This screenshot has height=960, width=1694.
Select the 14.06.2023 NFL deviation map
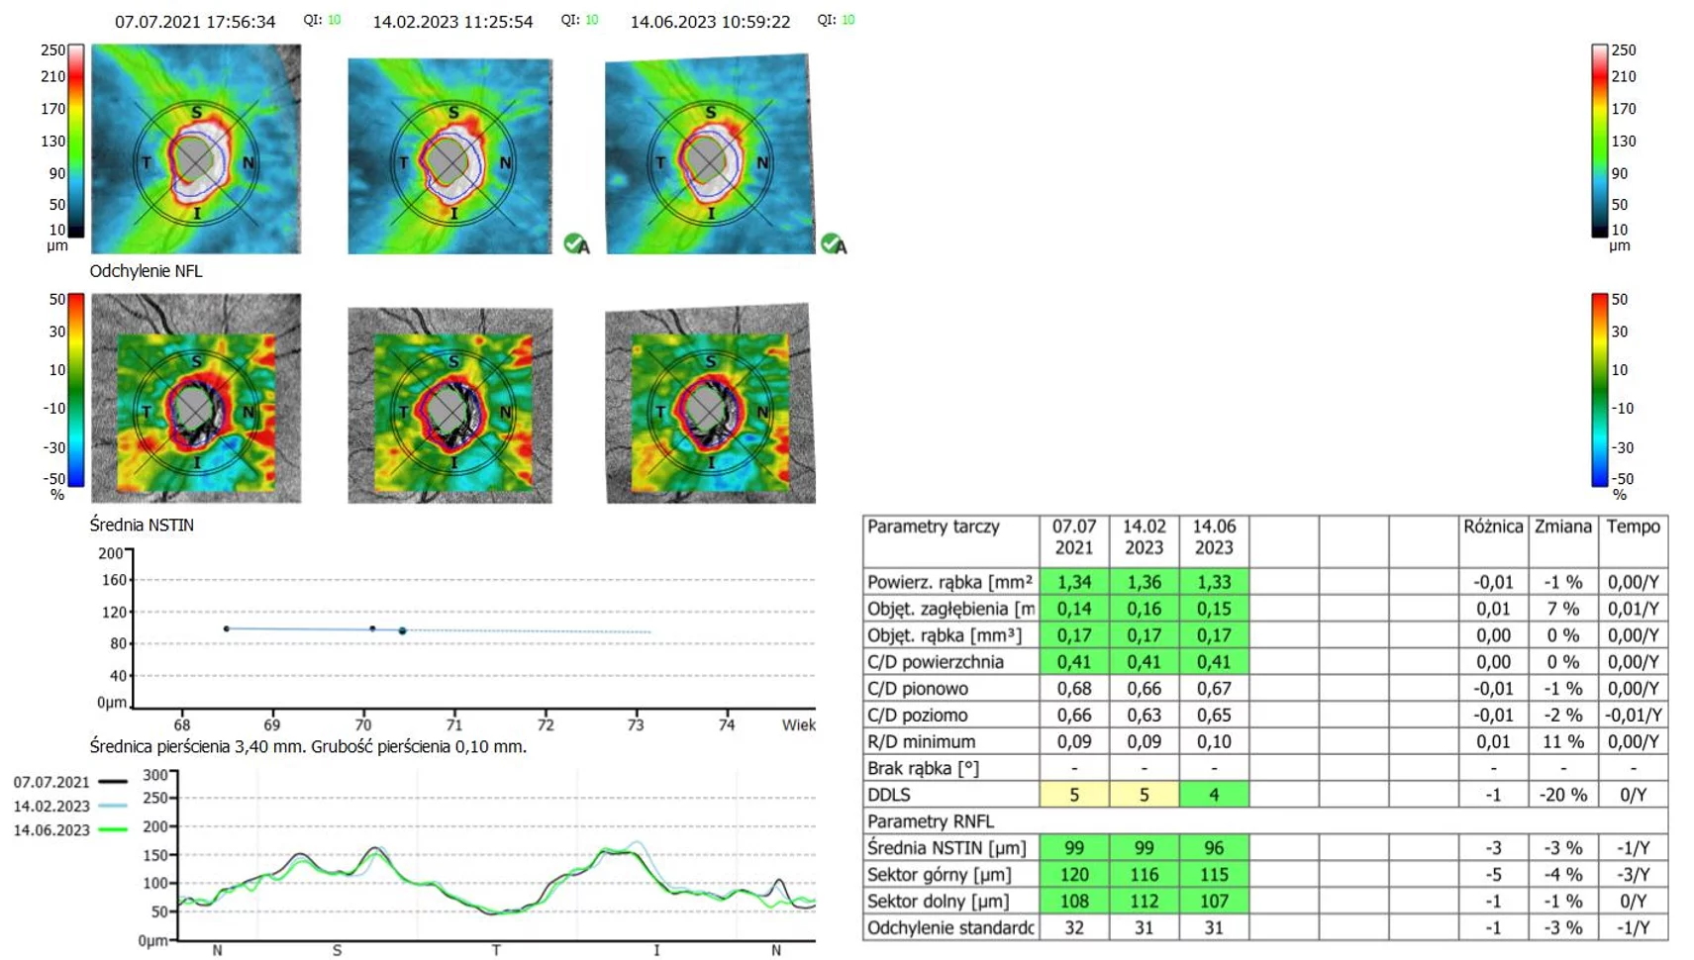click(710, 404)
